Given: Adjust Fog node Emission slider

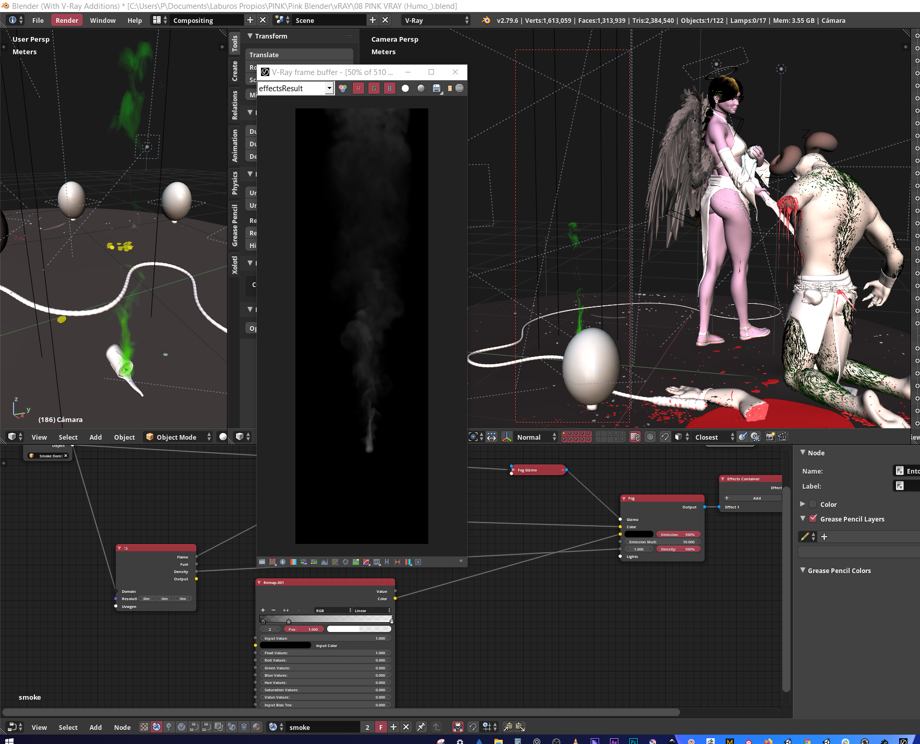Looking at the screenshot, I should [x=679, y=535].
